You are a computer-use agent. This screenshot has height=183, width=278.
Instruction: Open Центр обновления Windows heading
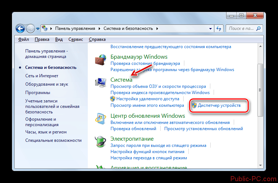[x=148, y=116]
